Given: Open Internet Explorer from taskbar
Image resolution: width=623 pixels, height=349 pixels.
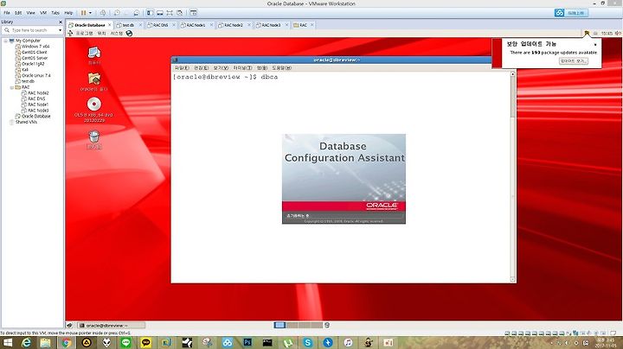Looking at the screenshot, I should tap(26, 343).
